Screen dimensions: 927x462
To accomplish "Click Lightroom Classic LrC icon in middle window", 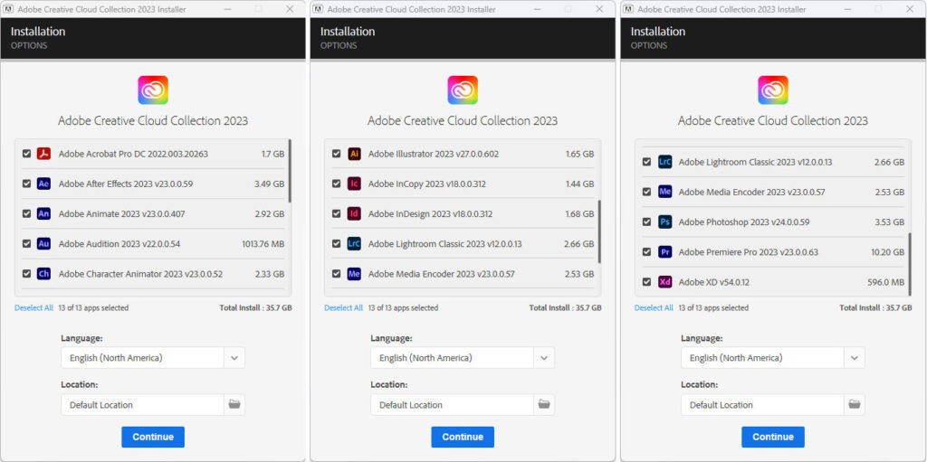I will (354, 243).
